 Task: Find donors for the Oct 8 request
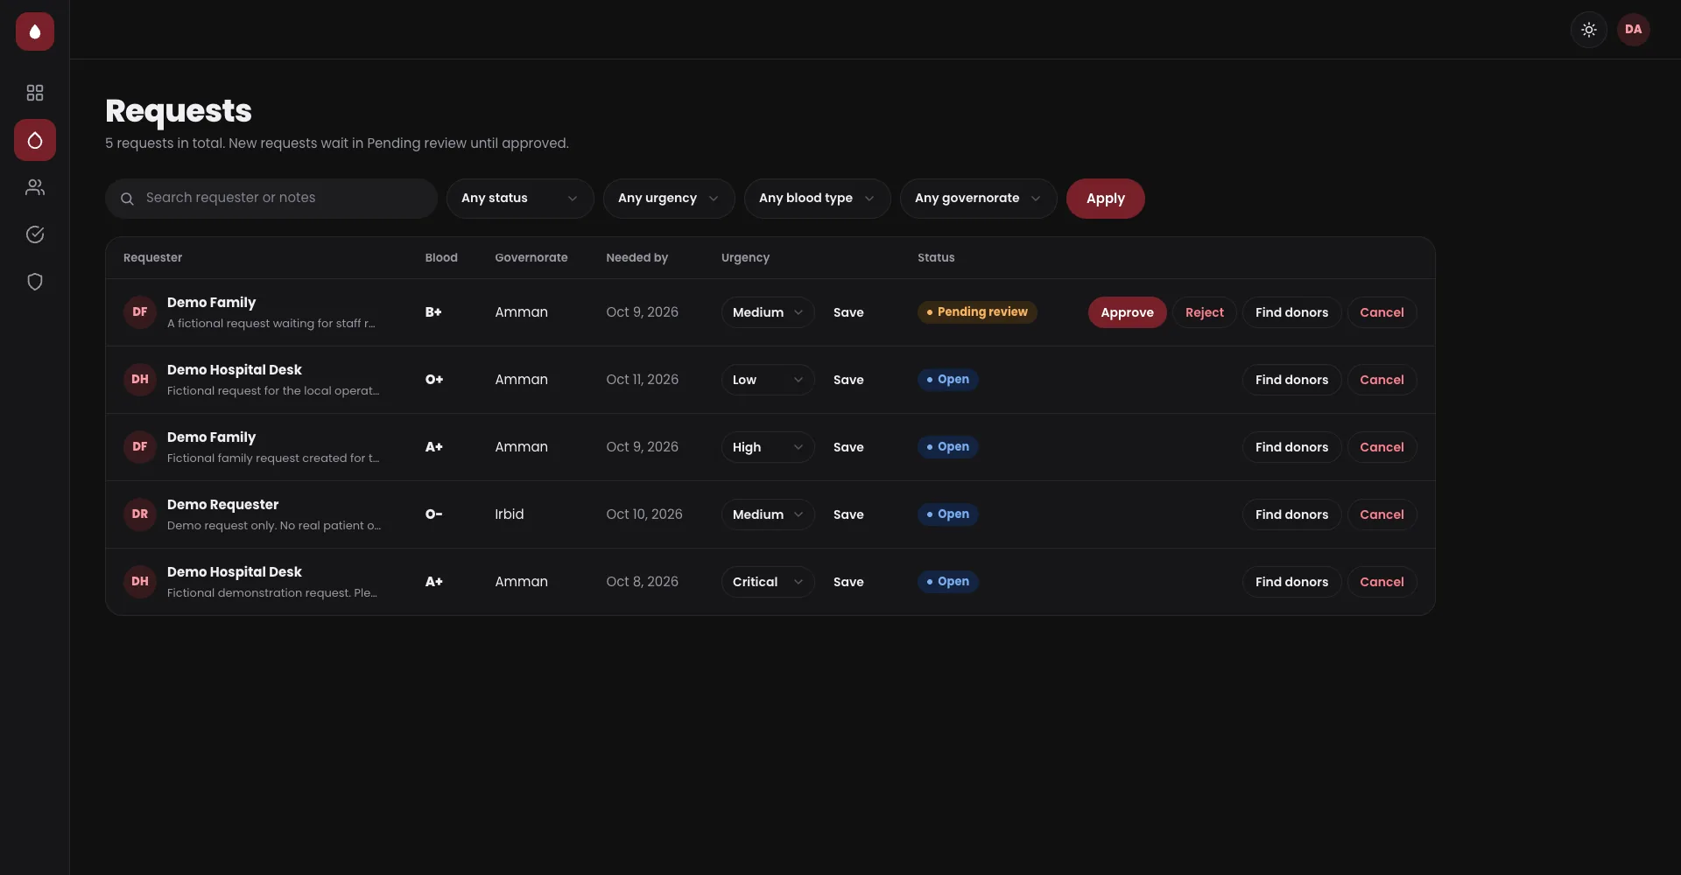coord(1291,582)
